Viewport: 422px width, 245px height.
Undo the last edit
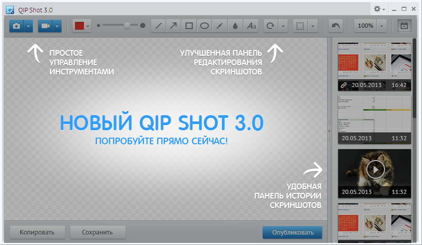(x=336, y=26)
